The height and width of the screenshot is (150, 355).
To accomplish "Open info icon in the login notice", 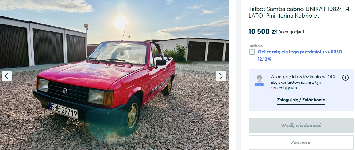I will [345, 78].
